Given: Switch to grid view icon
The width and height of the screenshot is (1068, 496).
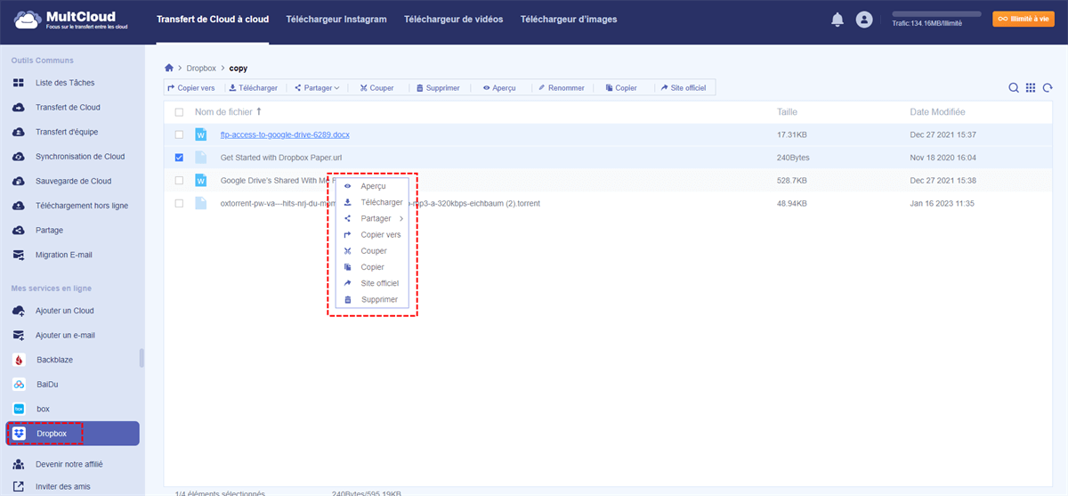Looking at the screenshot, I should tap(1031, 87).
